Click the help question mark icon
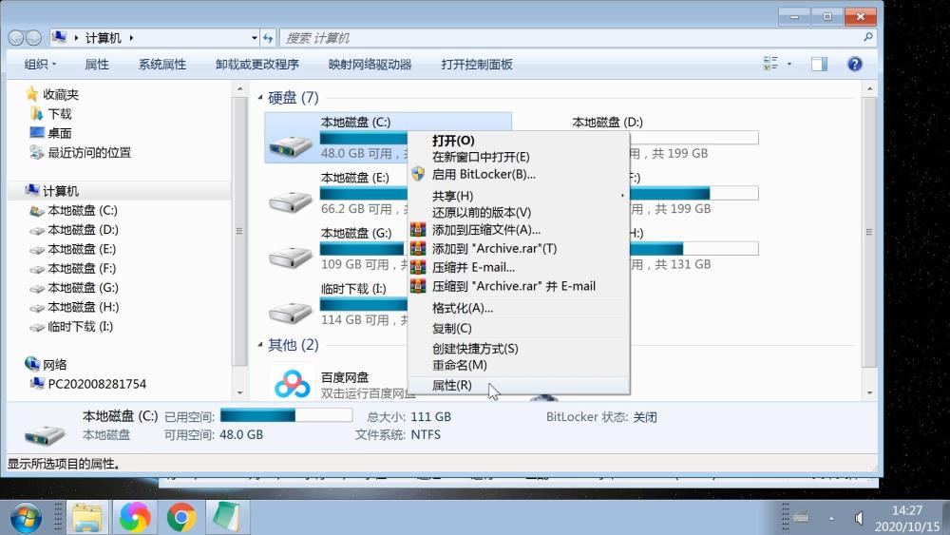 coord(854,65)
